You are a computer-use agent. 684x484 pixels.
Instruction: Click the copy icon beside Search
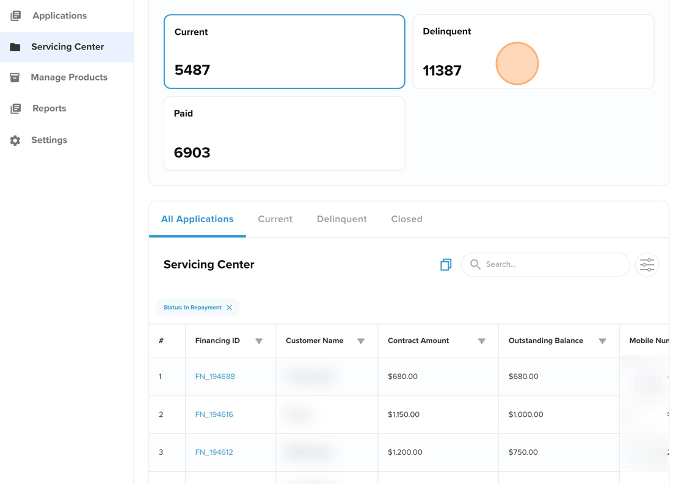(x=446, y=264)
